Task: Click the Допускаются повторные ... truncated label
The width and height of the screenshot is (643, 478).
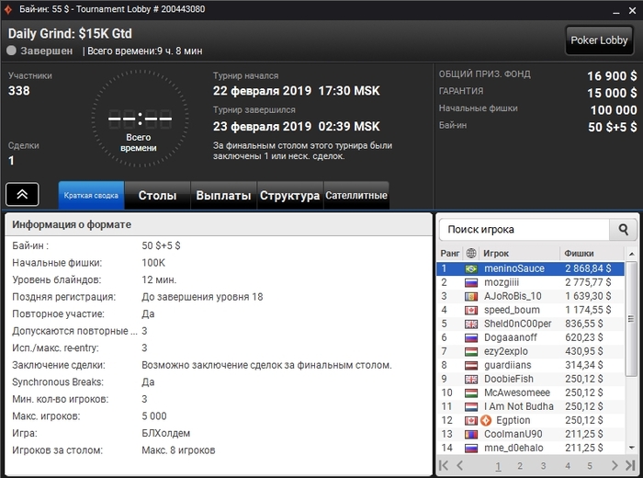Action: (74, 331)
